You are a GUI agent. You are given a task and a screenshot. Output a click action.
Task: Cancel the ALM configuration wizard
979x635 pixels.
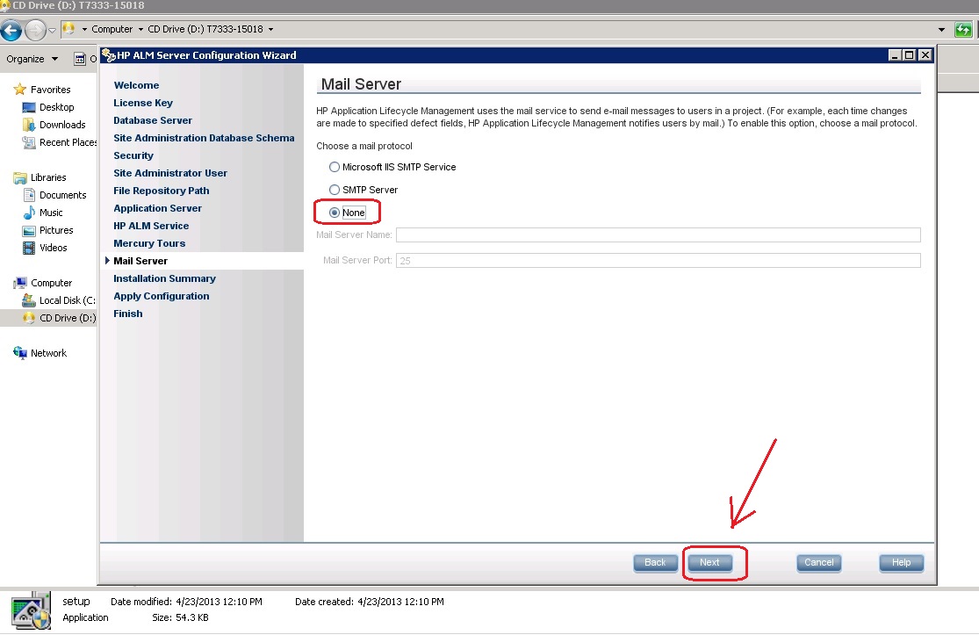click(818, 563)
